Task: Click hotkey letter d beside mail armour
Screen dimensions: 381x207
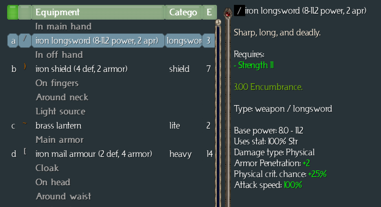Action: pos(14,154)
